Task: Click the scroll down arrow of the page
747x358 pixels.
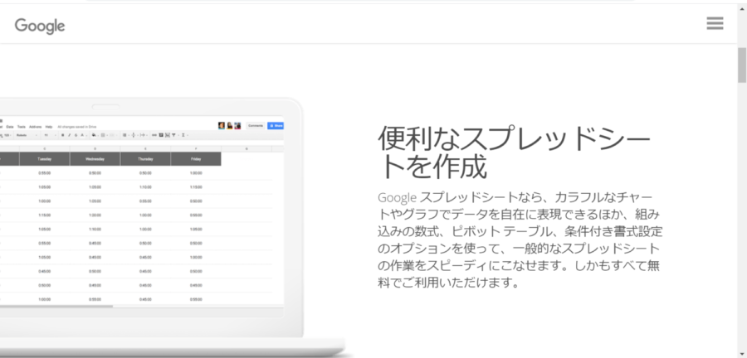Action: tap(741, 352)
